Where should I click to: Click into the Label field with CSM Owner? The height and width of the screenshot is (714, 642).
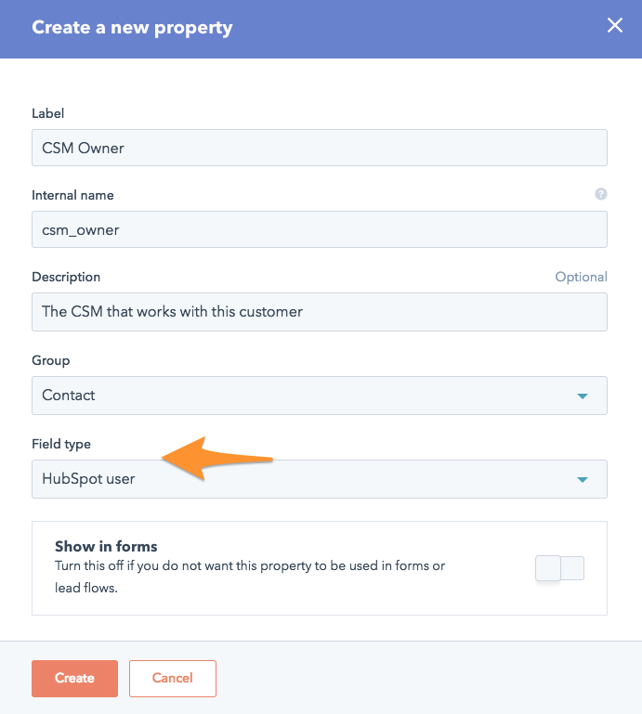tap(319, 148)
